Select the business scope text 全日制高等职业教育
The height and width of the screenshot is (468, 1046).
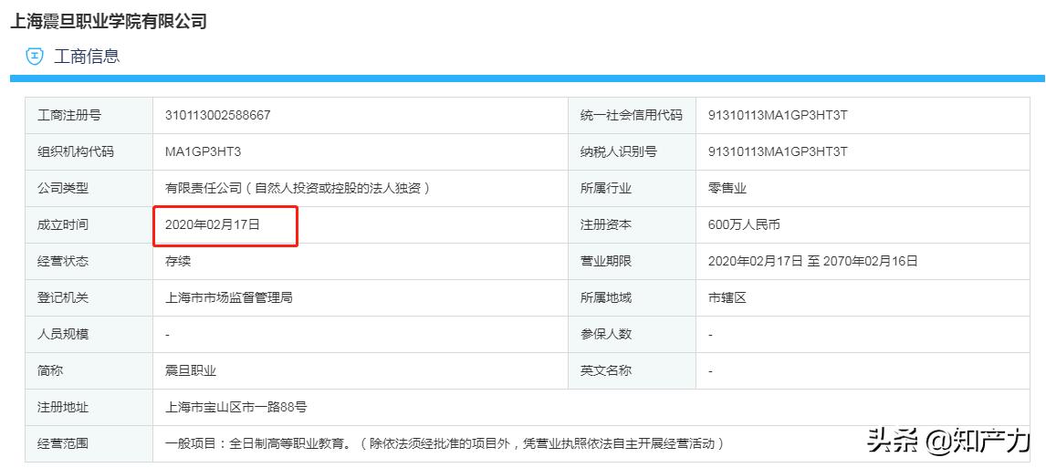pyautogui.click(x=290, y=443)
